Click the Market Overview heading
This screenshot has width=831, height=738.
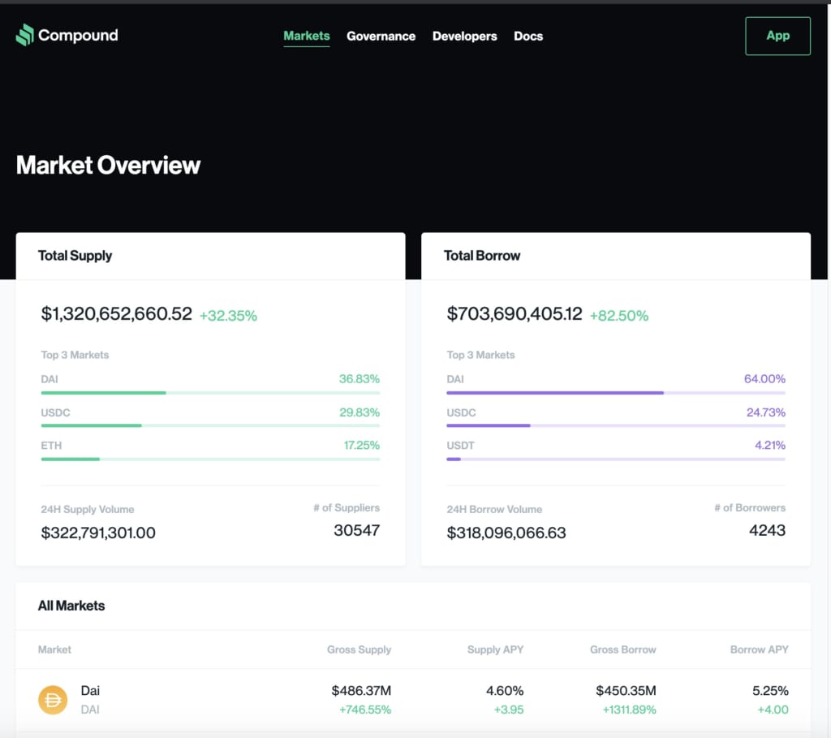(x=108, y=165)
